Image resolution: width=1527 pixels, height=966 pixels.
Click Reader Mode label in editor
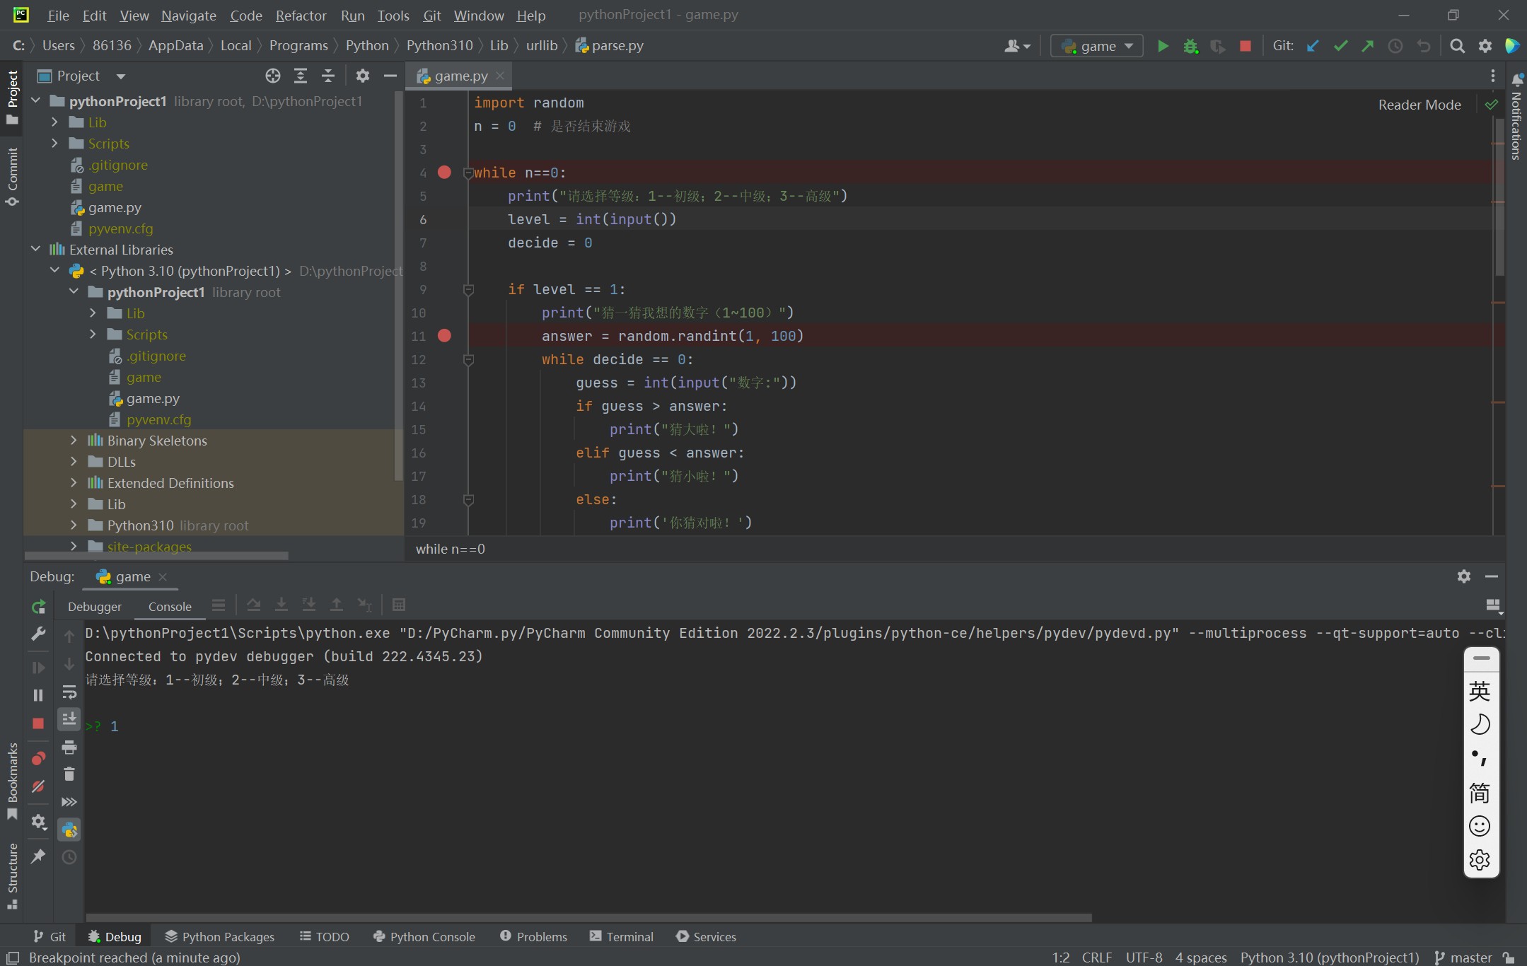[x=1419, y=105]
